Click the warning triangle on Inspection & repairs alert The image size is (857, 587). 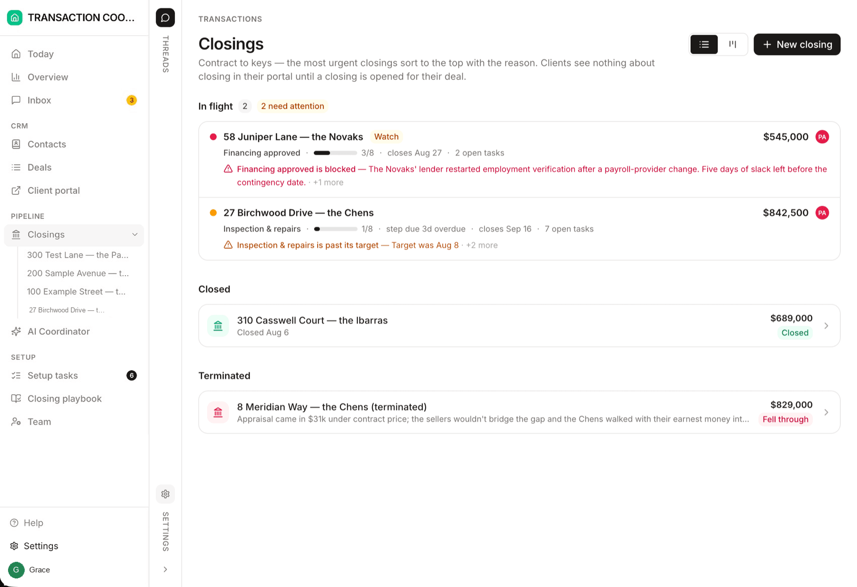(228, 245)
